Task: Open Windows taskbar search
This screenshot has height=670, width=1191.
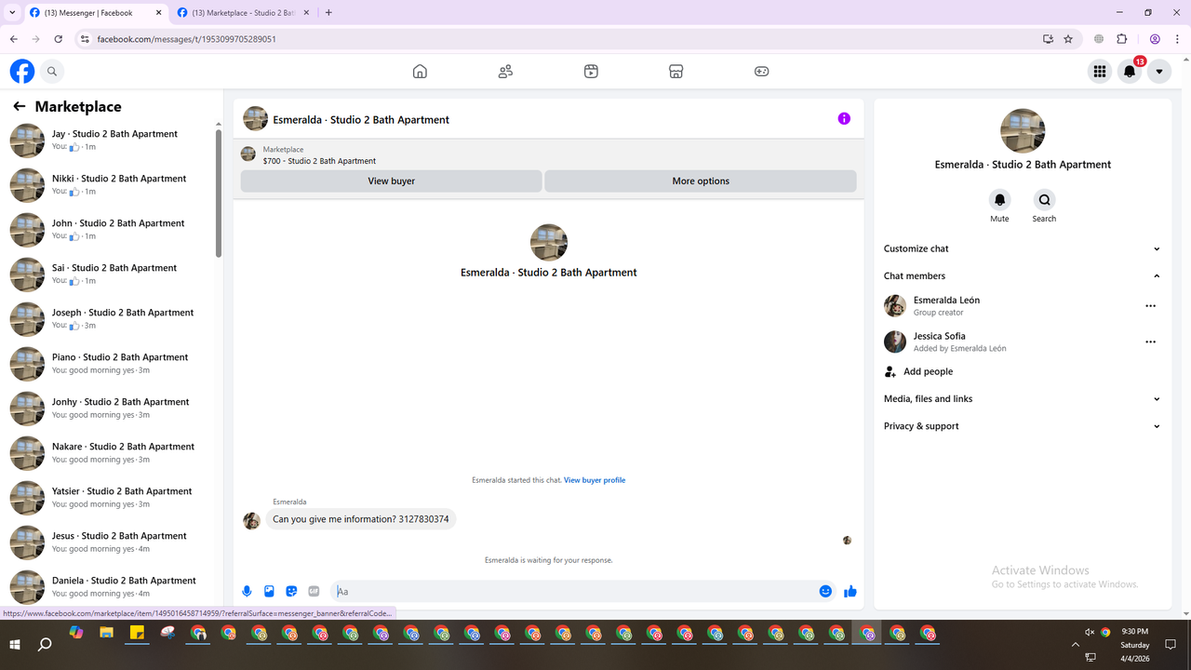Action: click(45, 644)
